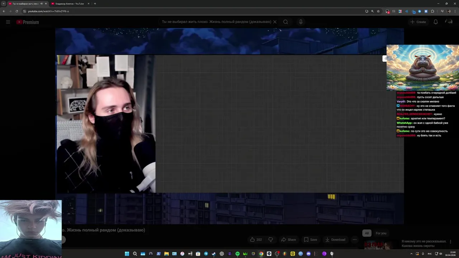Save video to a playlist

click(x=311, y=239)
